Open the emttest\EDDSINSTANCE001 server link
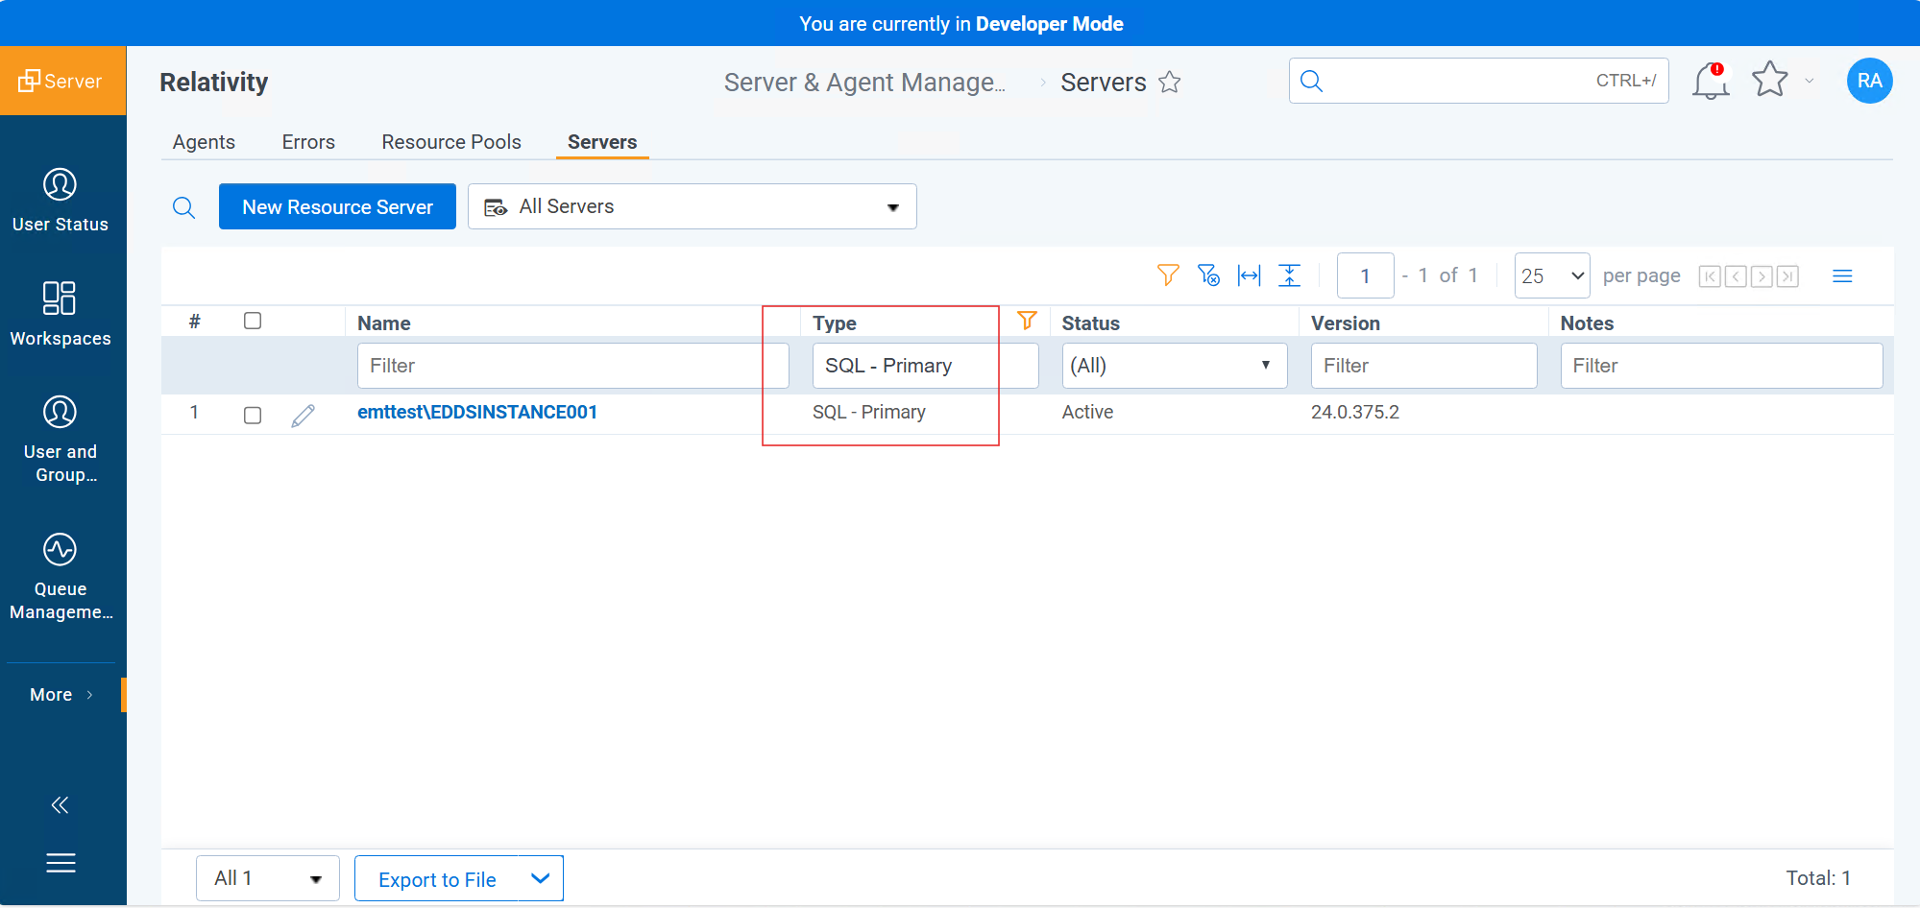Image resolution: width=1920 pixels, height=908 pixels. click(476, 413)
